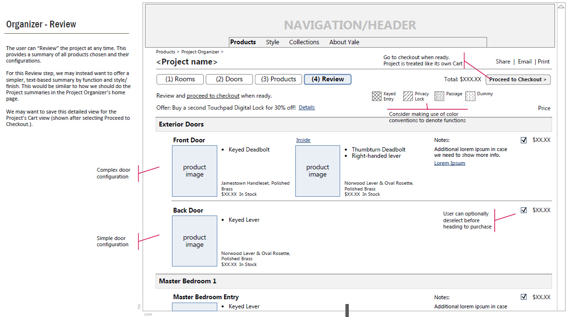The height and width of the screenshot is (317, 568).
Task: Uncheck the Front Door checkbox
Action: 524,140
